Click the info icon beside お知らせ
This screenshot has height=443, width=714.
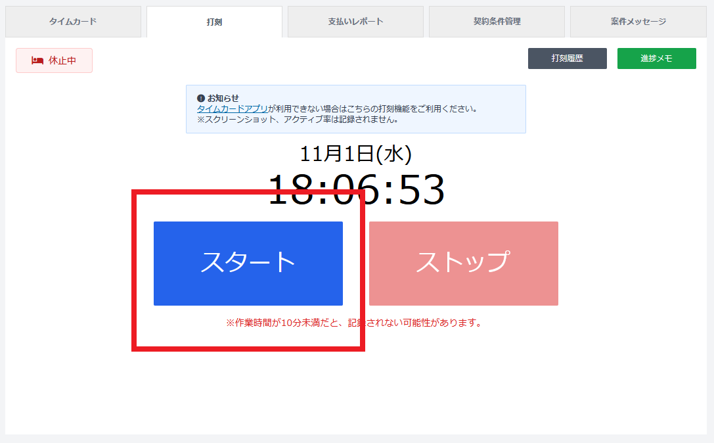coord(201,98)
